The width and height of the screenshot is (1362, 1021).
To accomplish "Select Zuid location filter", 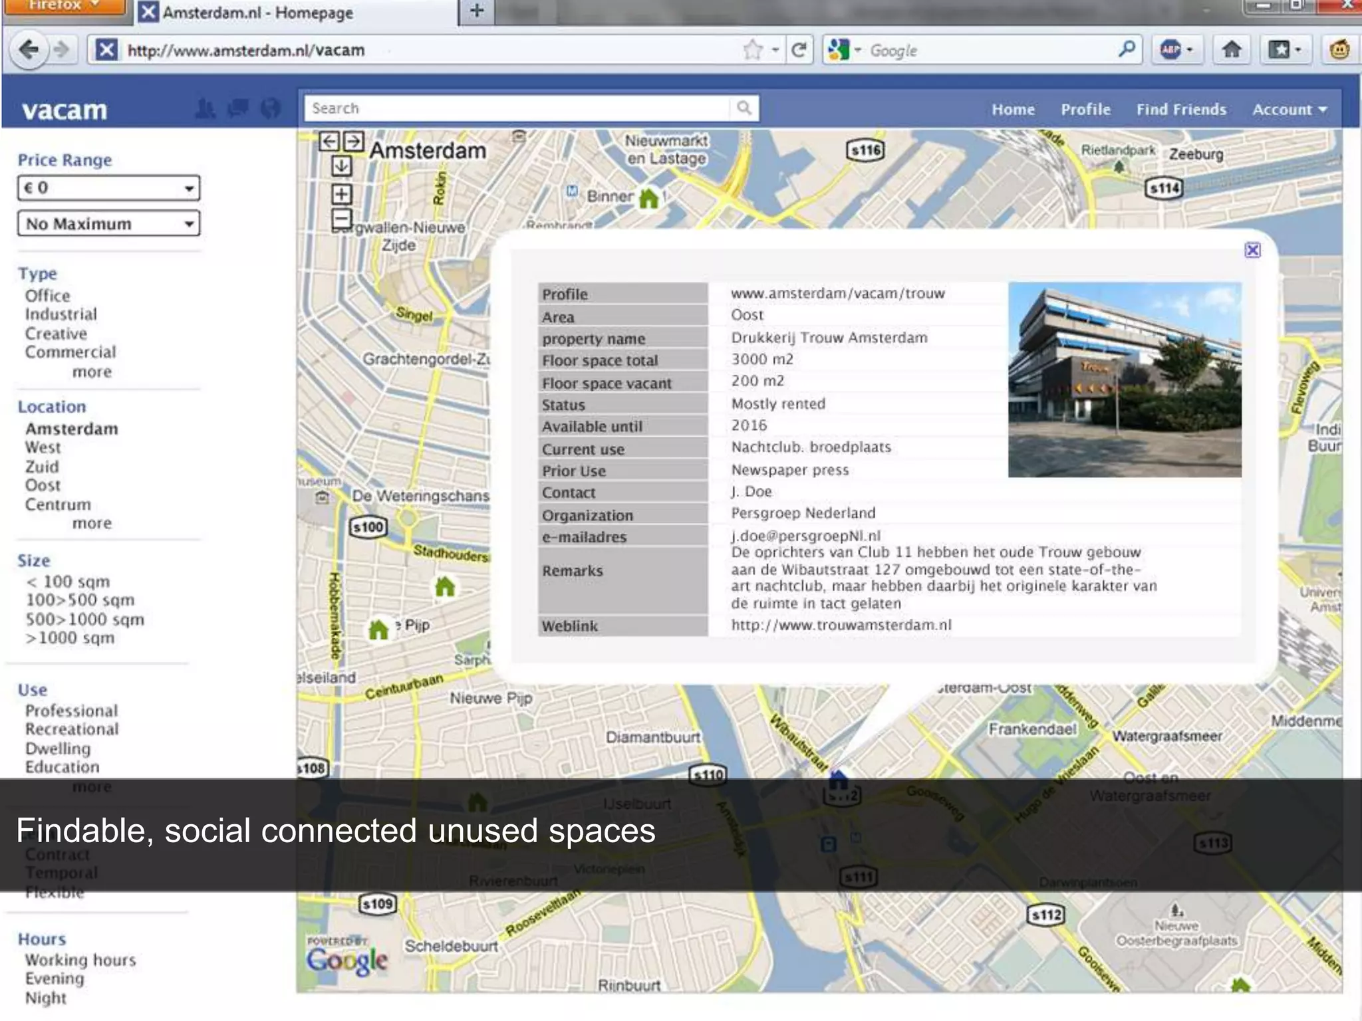I will tap(42, 467).
